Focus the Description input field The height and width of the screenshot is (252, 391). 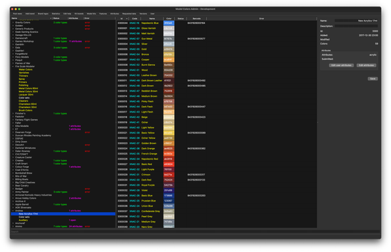click(356, 26)
